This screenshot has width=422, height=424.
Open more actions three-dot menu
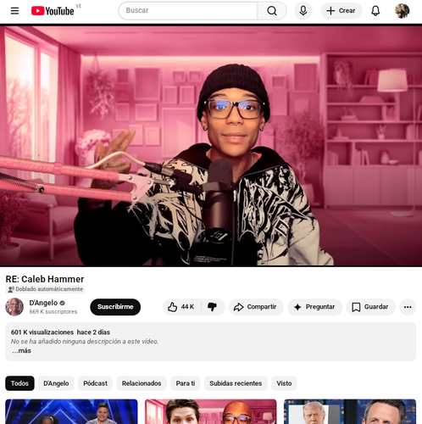(x=408, y=307)
